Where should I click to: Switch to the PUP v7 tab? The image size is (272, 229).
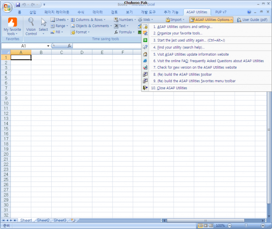(x=221, y=12)
